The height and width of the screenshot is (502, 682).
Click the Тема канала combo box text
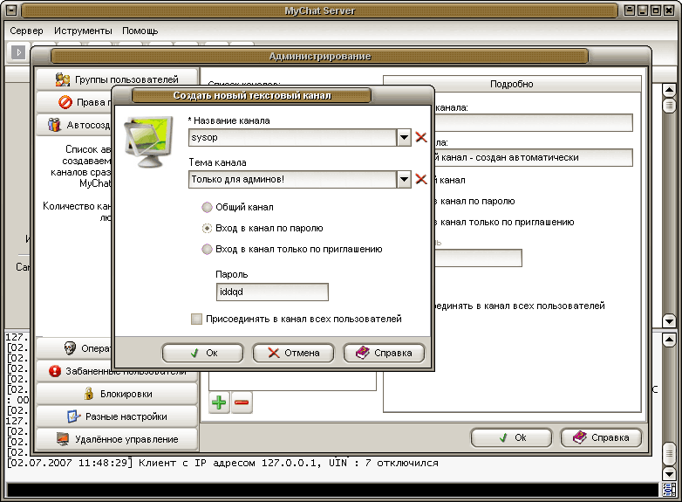click(293, 179)
